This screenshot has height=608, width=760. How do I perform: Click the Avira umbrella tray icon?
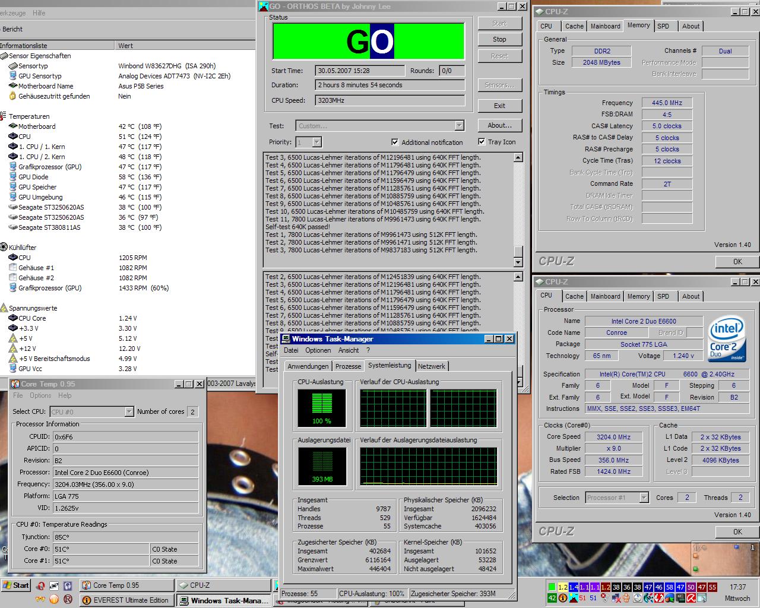point(691,598)
